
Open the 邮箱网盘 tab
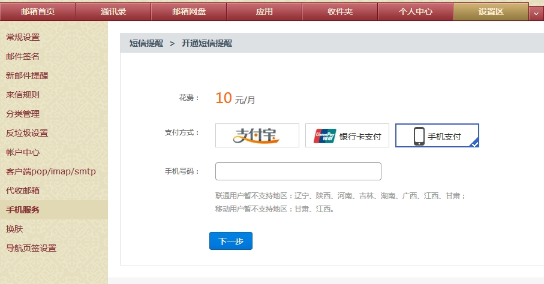[189, 12]
